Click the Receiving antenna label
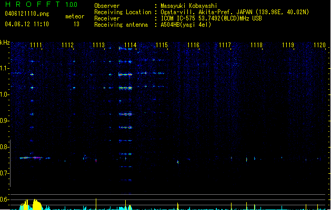 (x=121, y=25)
